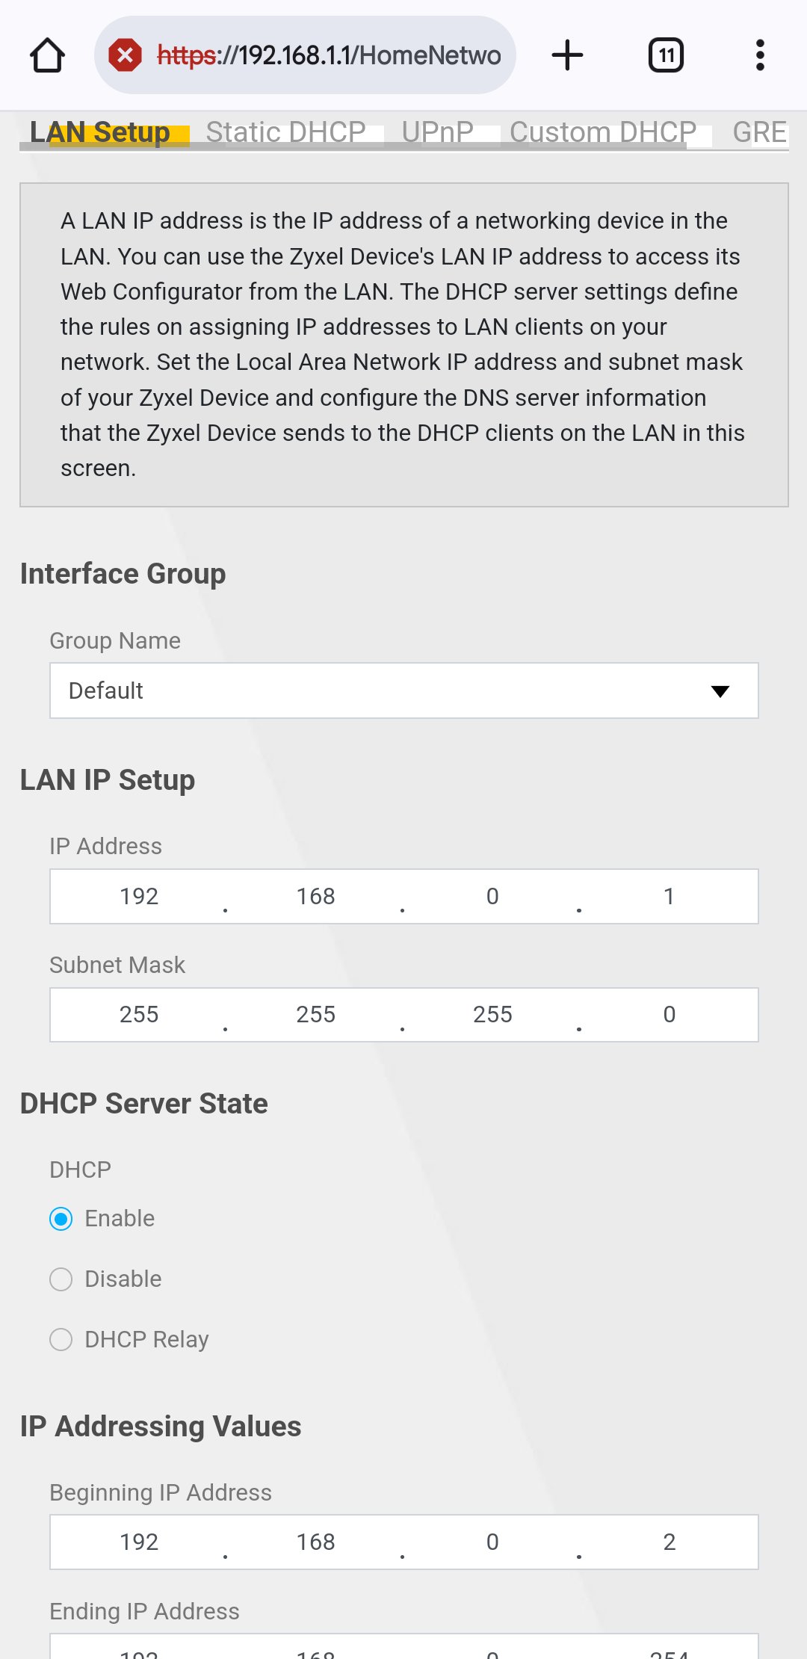Select the Disable DHCP radio button
Viewport: 807px width, 1659px height.
pyautogui.click(x=61, y=1279)
